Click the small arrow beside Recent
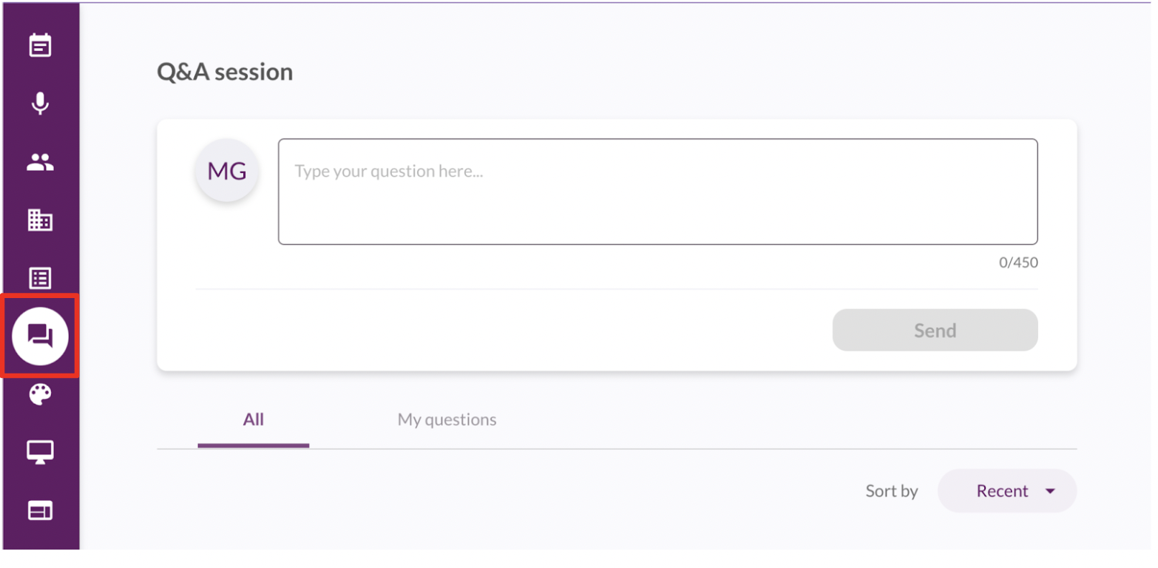 pyautogui.click(x=1050, y=491)
